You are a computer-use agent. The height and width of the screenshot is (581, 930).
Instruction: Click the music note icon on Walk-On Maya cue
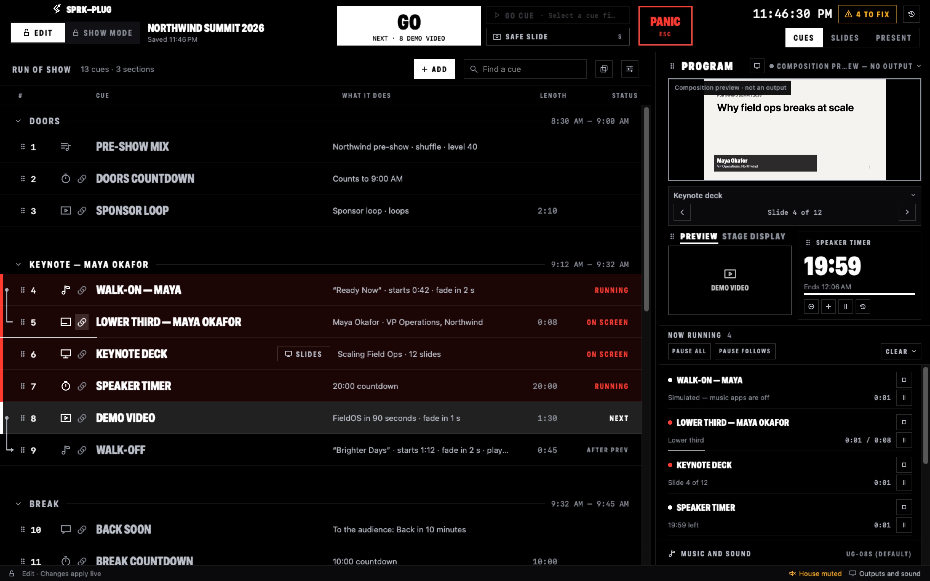point(66,290)
